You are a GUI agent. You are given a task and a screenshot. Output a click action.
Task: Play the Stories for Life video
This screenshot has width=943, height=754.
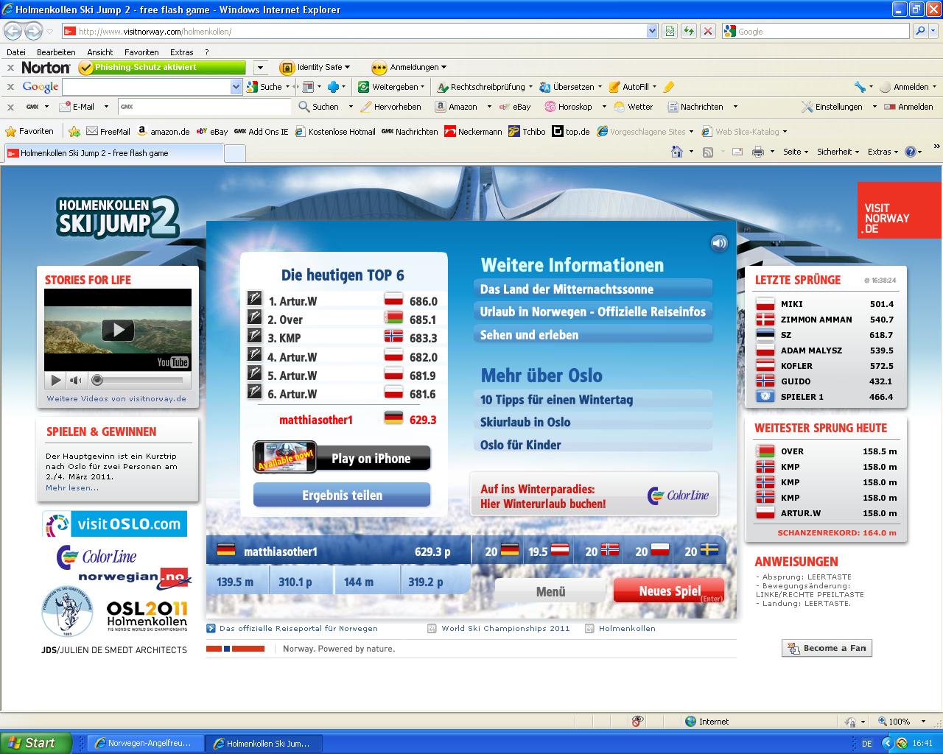point(118,330)
